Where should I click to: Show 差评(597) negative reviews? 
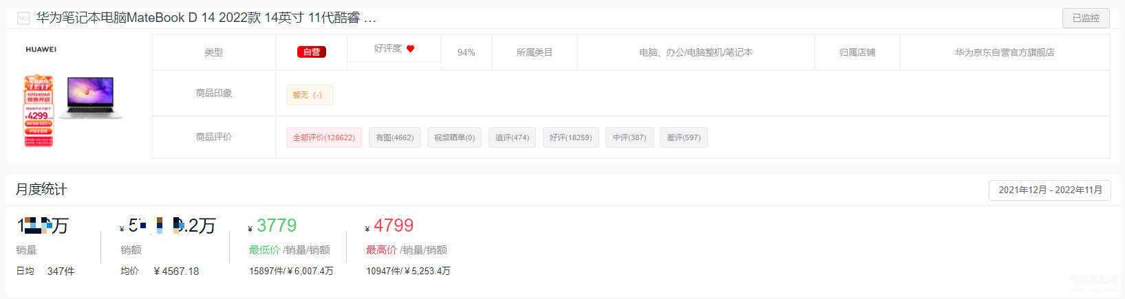[684, 137]
